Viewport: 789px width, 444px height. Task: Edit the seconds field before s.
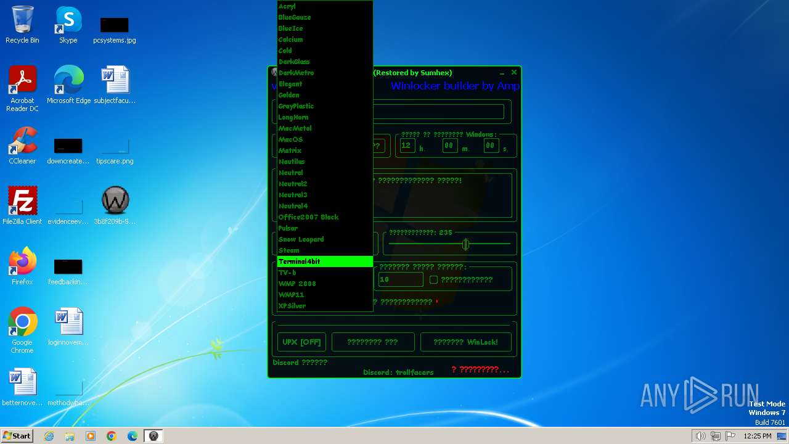click(491, 146)
